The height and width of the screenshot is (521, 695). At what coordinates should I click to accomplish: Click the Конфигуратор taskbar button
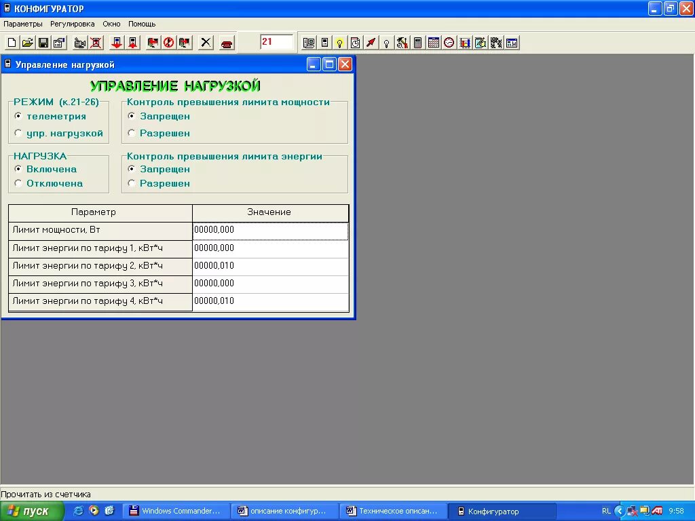click(x=502, y=512)
